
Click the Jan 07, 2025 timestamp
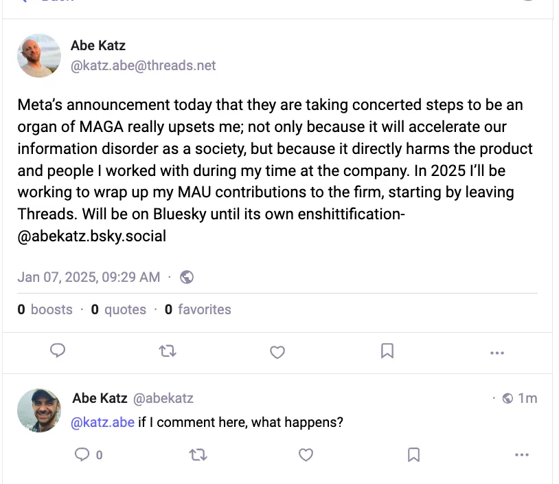tap(89, 277)
